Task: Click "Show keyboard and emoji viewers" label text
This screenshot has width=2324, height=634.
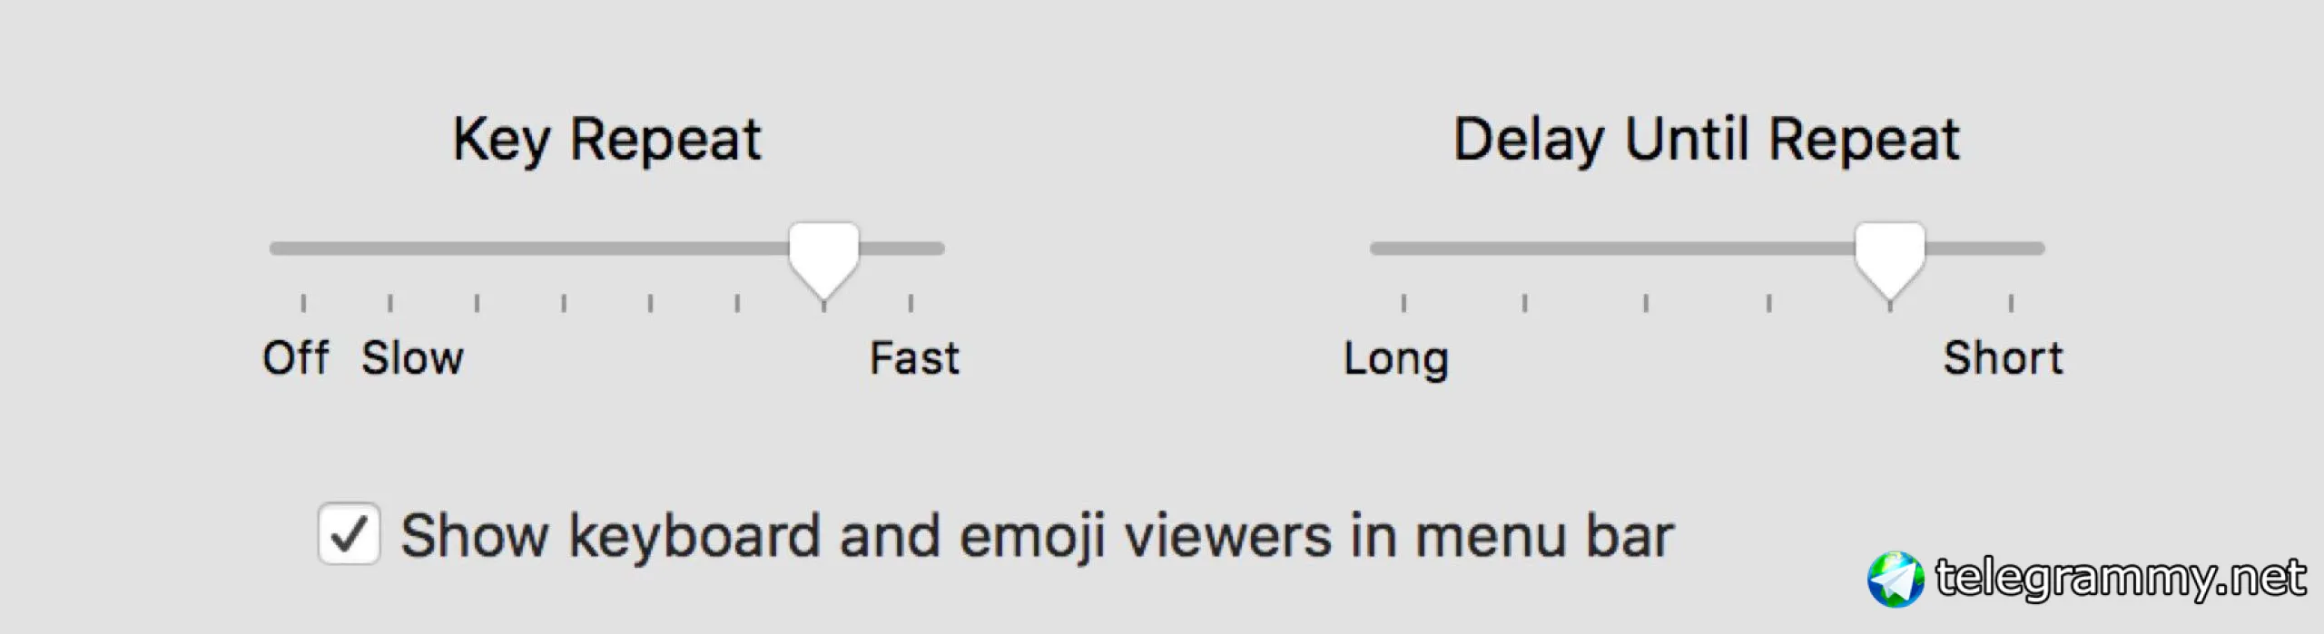Action: click(1037, 535)
